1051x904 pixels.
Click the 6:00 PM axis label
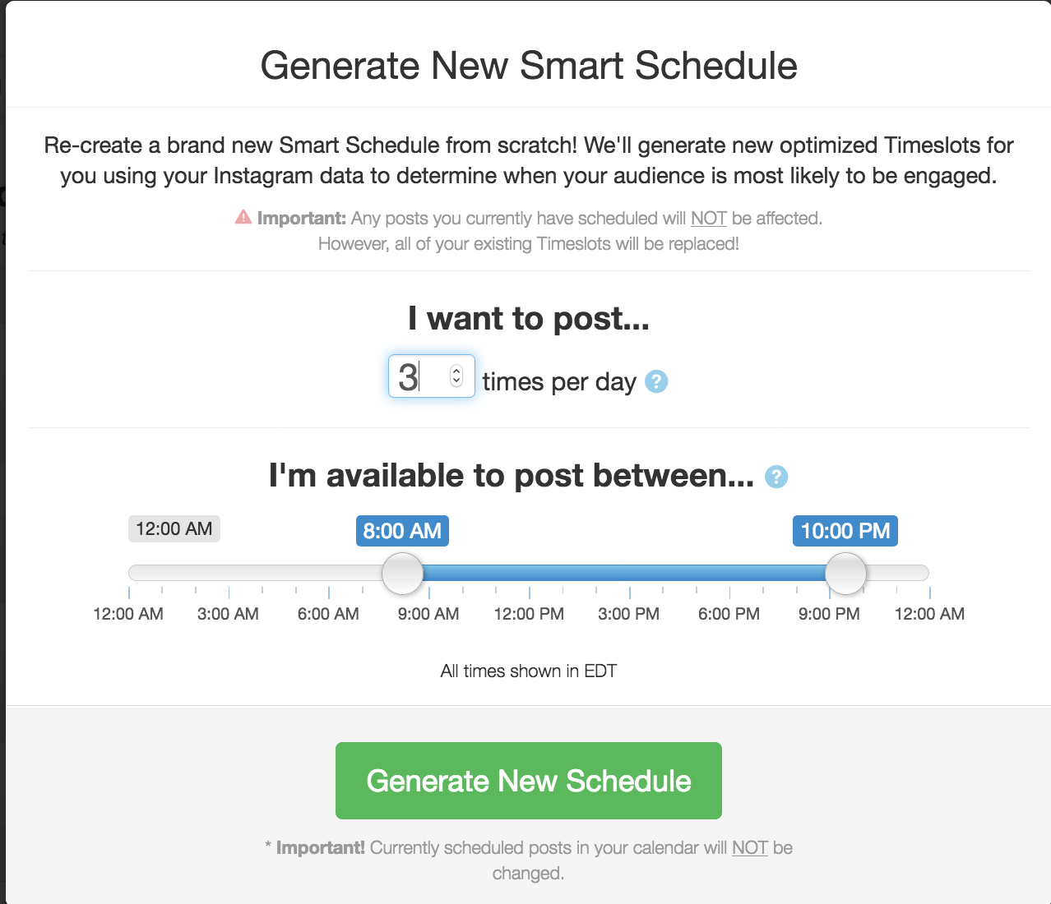point(728,613)
